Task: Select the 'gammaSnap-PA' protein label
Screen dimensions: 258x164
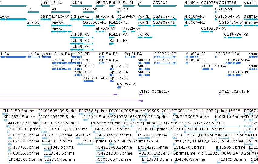Action: point(56,54)
